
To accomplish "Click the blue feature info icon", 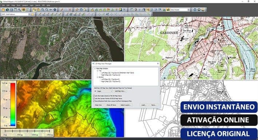I will 81,10.
